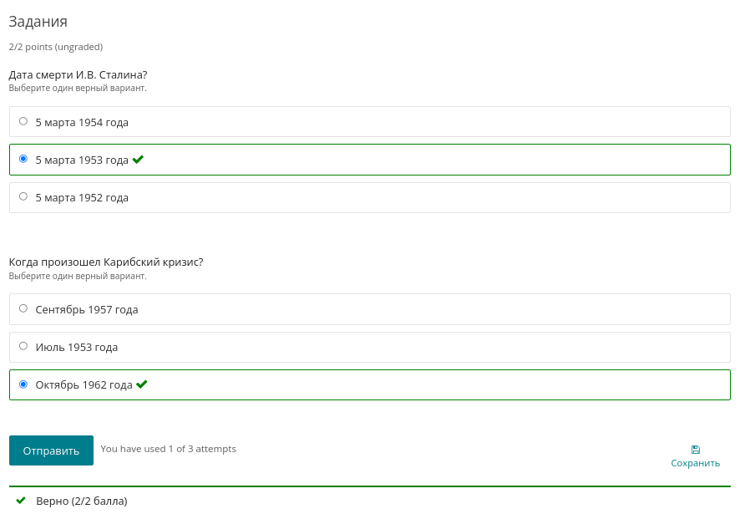Image resolution: width=750 pixels, height=519 pixels.
Task: Select the Октябрь 1962 года radio button
Action: (x=23, y=384)
